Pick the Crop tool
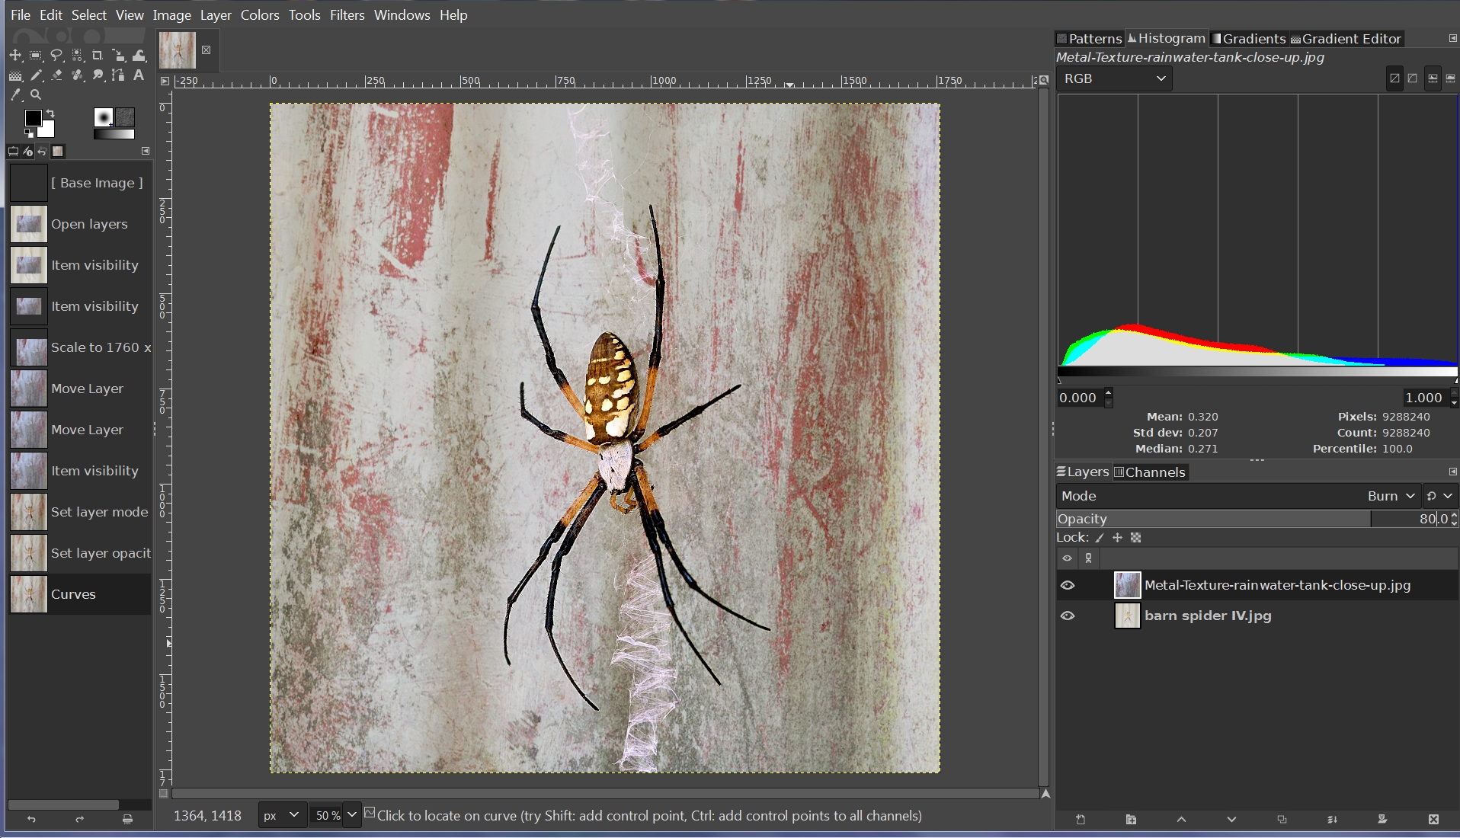 click(x=98, y=56)
